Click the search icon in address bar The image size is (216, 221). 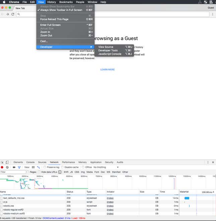pyautogui.click(x=19, y=14)
